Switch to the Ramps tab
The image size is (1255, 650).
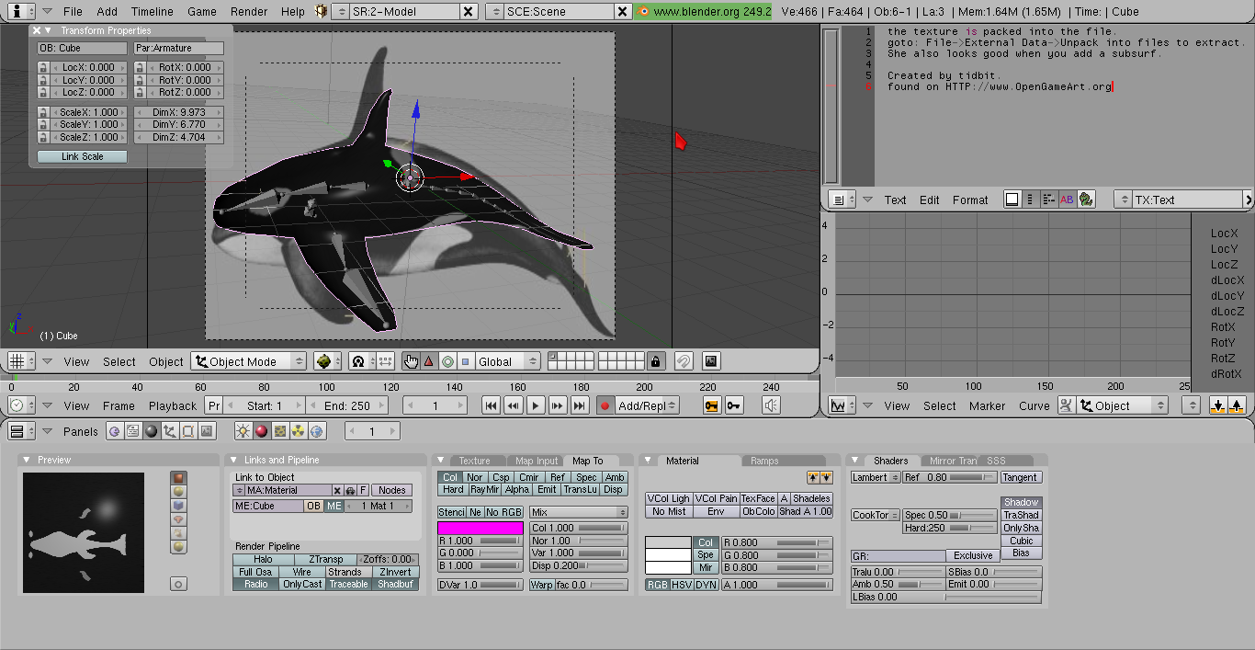pyautogui.click(x=763, y=461)
